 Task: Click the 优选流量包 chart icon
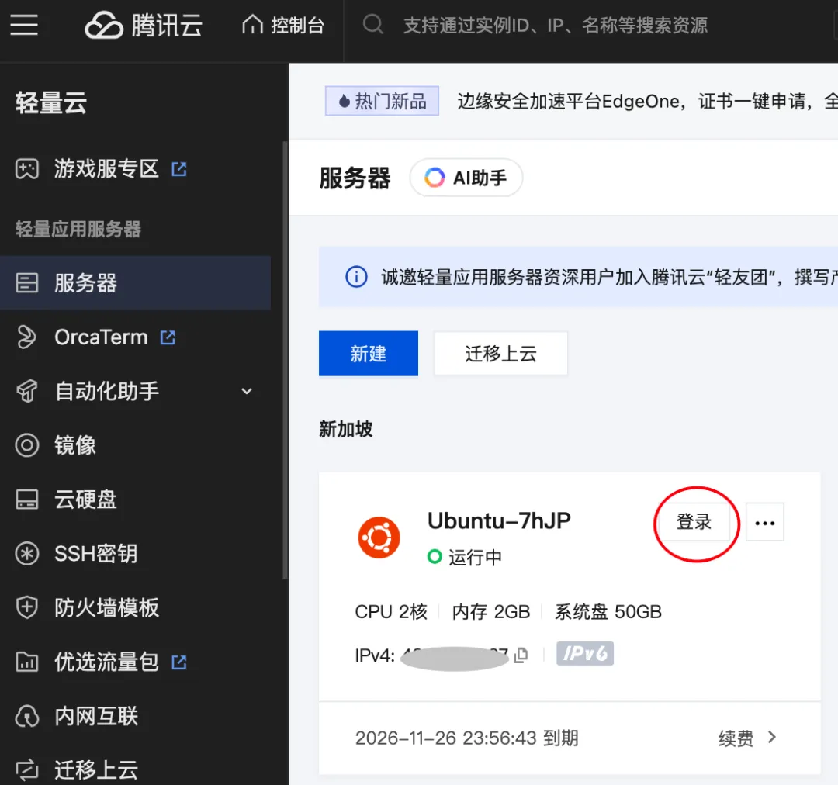(26, 662)
